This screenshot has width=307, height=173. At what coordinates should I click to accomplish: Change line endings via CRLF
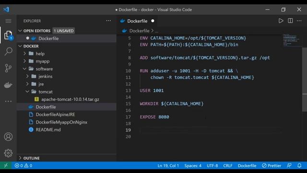click(x=228, y=165)
